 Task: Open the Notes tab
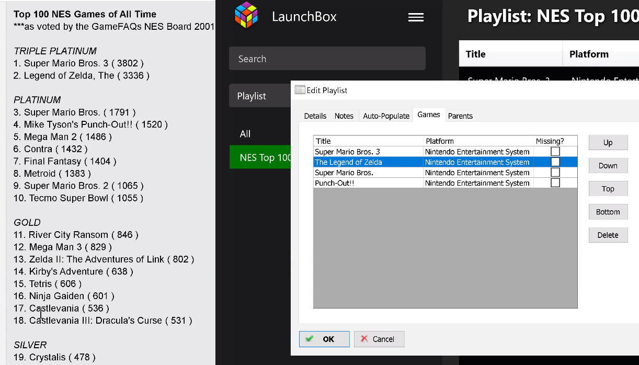pyautogui.click(x=344, y=116)
